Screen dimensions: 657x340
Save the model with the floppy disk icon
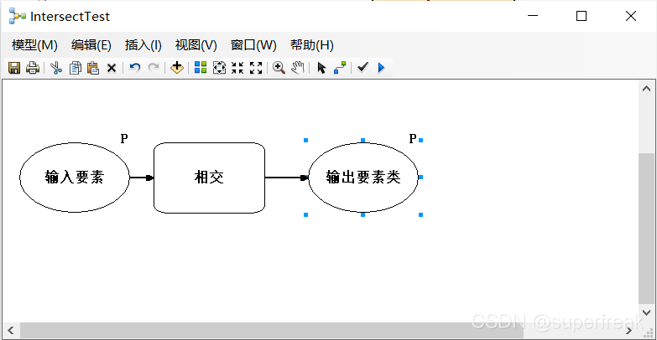point(14,68)
